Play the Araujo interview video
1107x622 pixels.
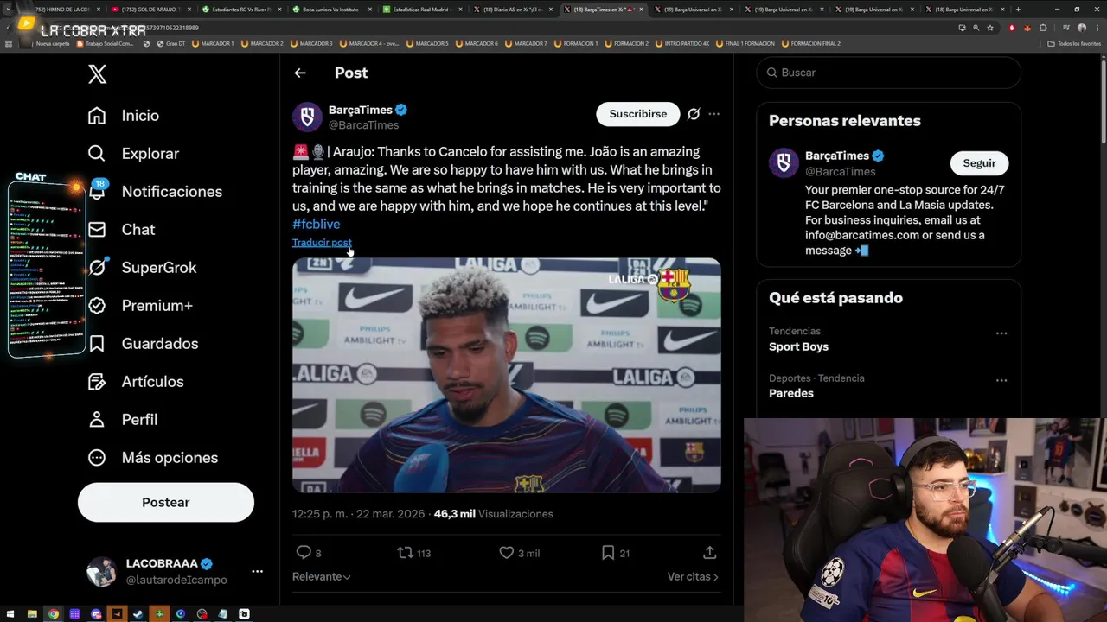pos(507,375)
